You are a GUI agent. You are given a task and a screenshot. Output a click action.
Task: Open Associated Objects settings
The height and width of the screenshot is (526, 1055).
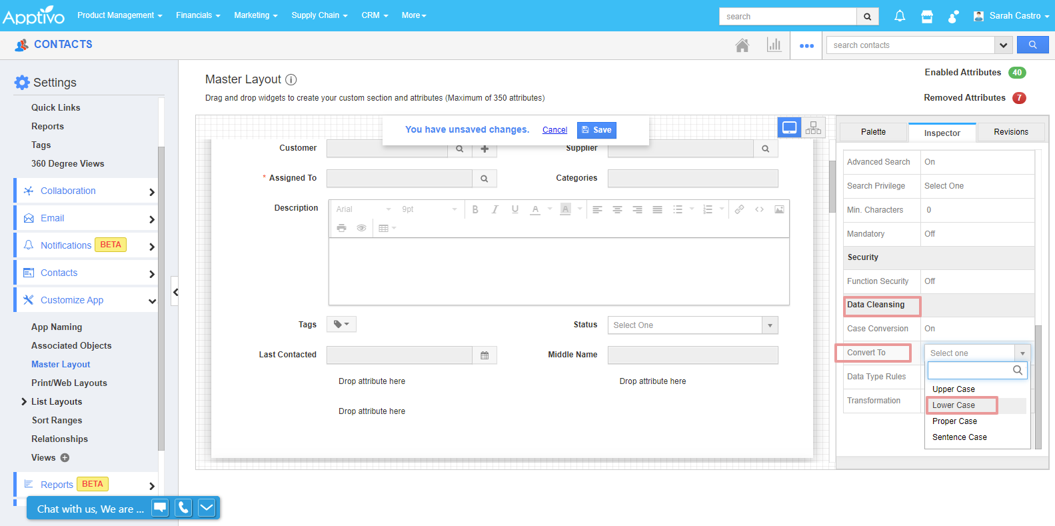pyautogui.click(x=71, y=345)
